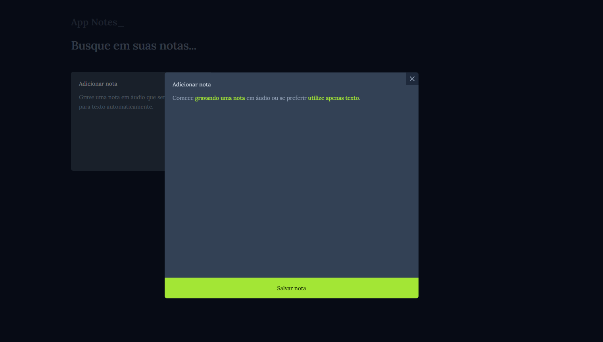Click the empty lower area of the dimmed card
Screen dimensions: 603x342
click(x=118, y=147)
